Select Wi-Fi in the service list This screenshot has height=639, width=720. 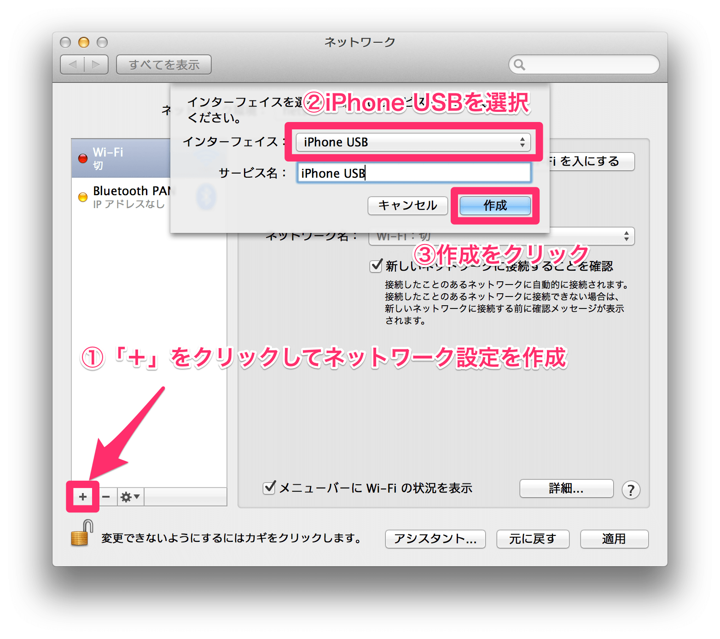pos(122,158)
